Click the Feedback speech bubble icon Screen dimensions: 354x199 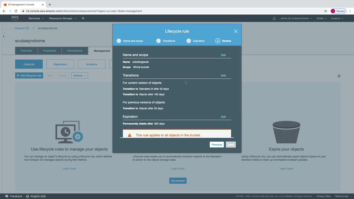7,196
